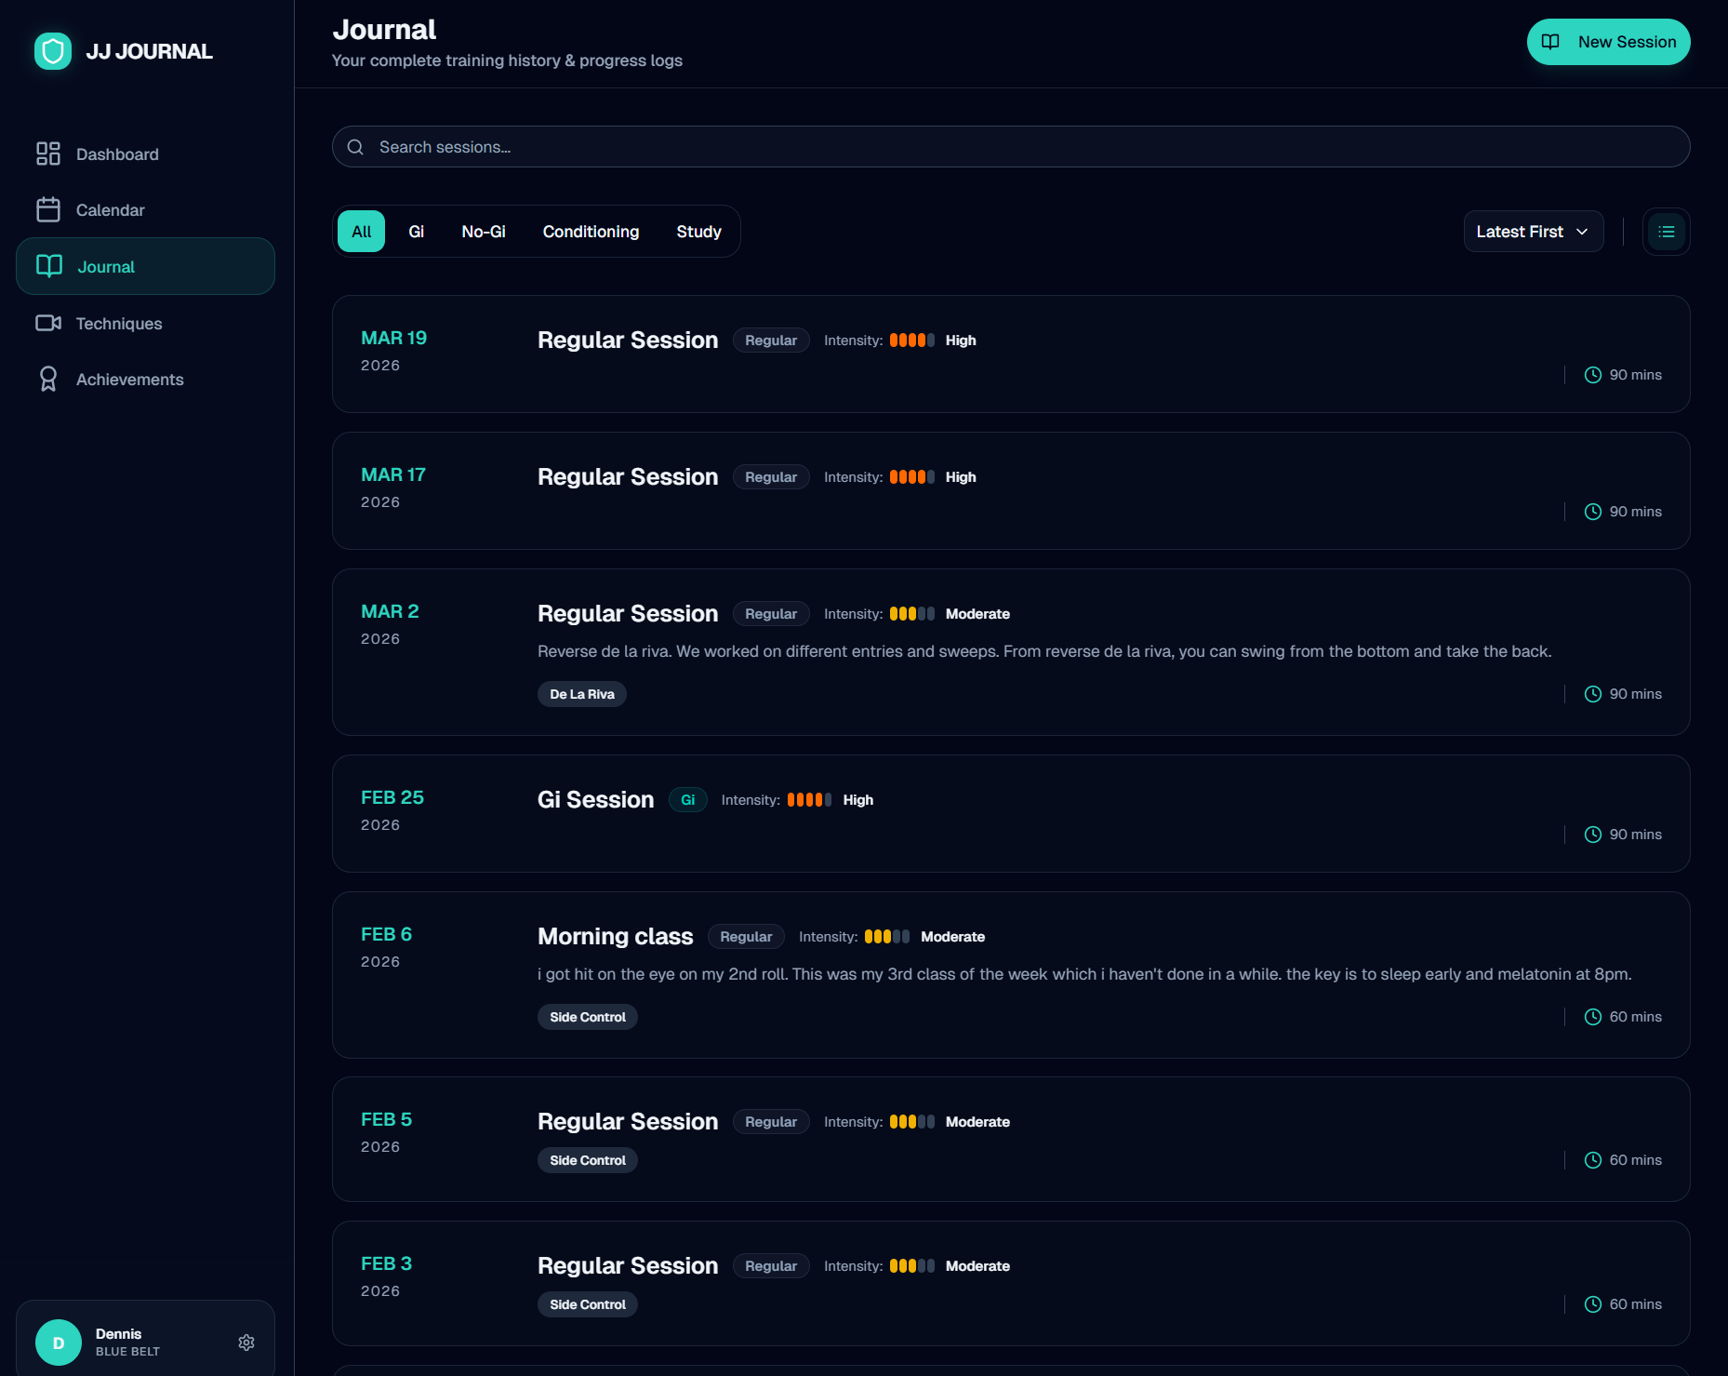
Task: Click the JJ JOURNAL brand text
Action: (x=149, y=52)
